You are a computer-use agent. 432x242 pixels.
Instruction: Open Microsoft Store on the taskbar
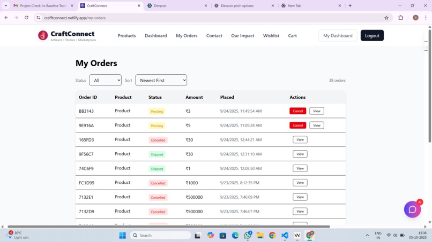click(223, 236)
